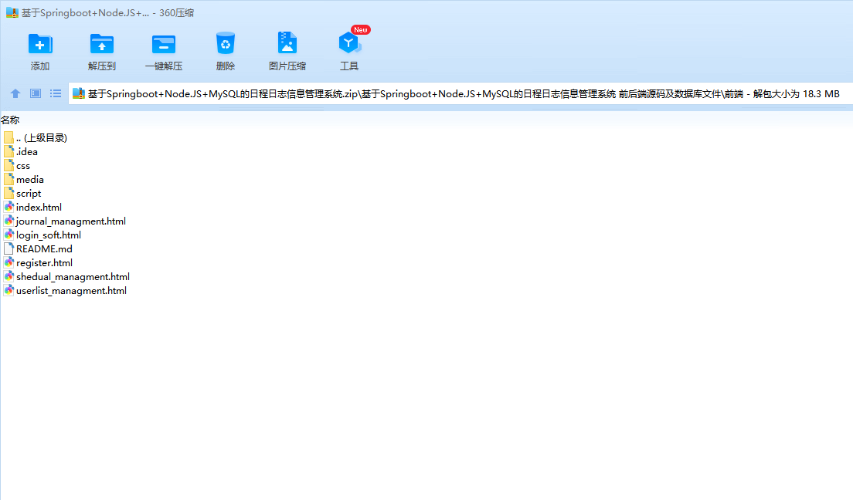The width and height of the screenshot is (853, 500).
Task: Click the icon beside userlist_managment.html
Action: [8, 290]
